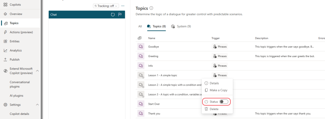Click Phrases trigger for Lesson 1
325x119 pixels.
pos(220,75)
